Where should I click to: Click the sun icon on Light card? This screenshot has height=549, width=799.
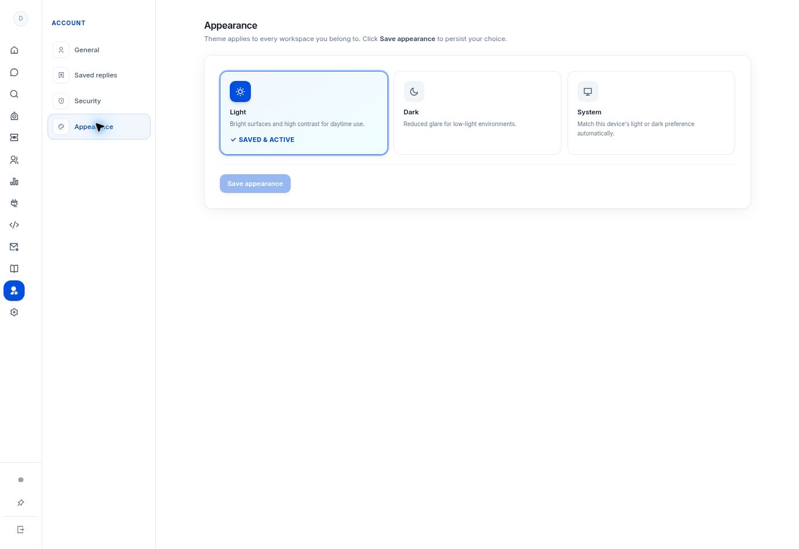[x=240, y=91]
